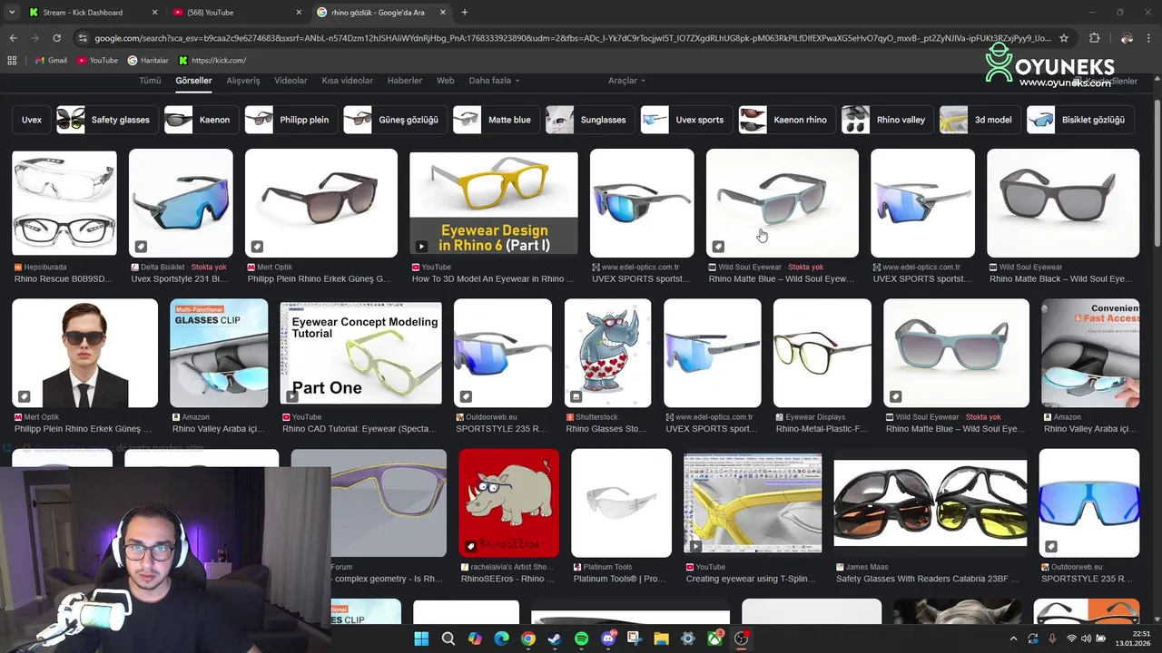Viewport: 1162px width, 653px height.
Task: Open Discord from the taskbar
Action: [608, 638]
